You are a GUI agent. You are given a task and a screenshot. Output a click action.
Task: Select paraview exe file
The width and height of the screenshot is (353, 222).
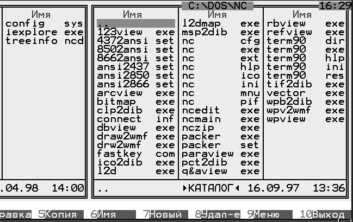221,154
